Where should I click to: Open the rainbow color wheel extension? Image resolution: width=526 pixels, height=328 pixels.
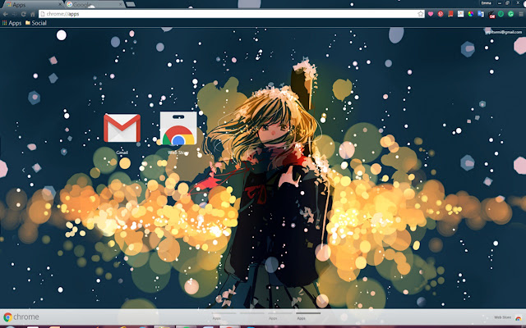pos(471,14)
